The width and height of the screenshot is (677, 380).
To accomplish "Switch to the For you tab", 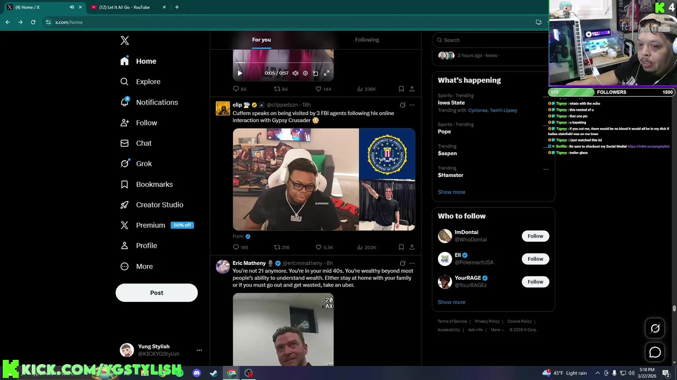I will 261,40.
